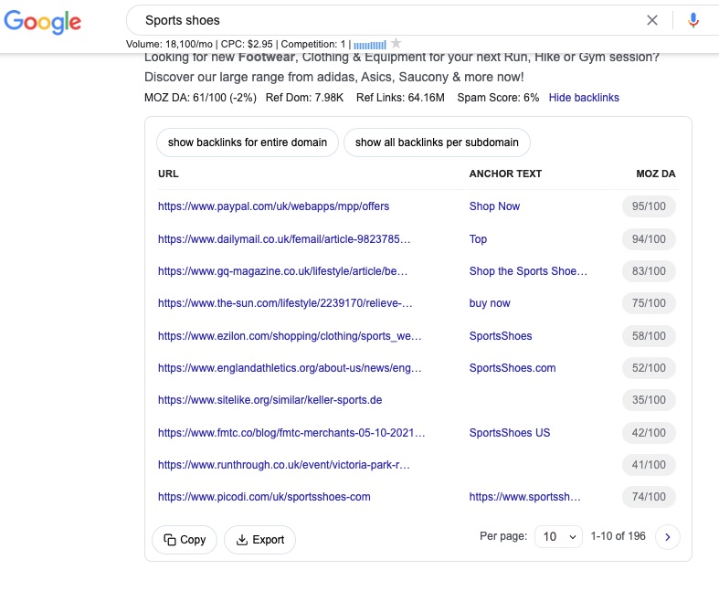719x591 pixels.
Task: Open the Google logo homepage
Action: [42, 21]
